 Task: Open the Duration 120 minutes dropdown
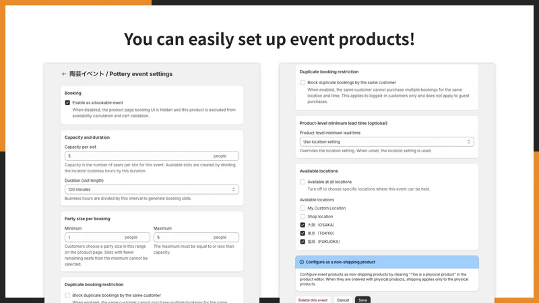[152, 190]
